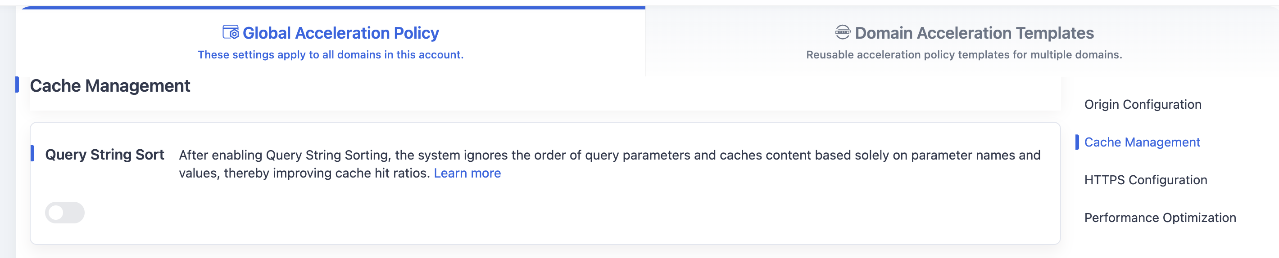Click the Domain Acceleration Templates tab icon

coord(843,32)
